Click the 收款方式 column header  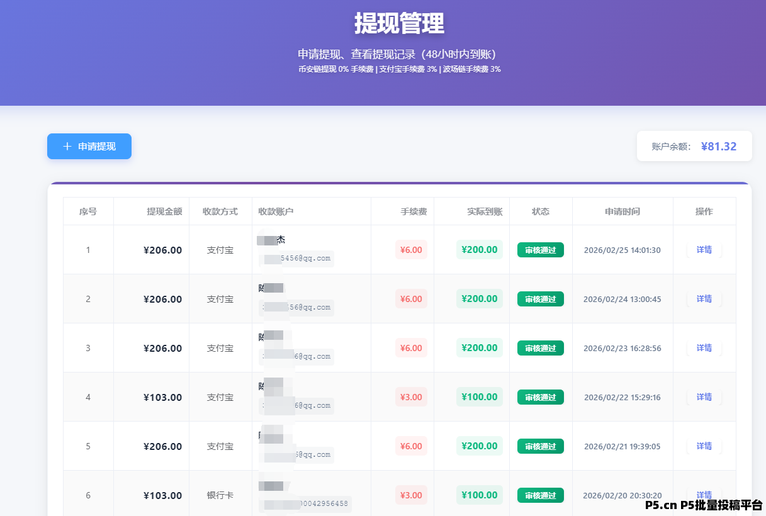[x=219, y=211]
